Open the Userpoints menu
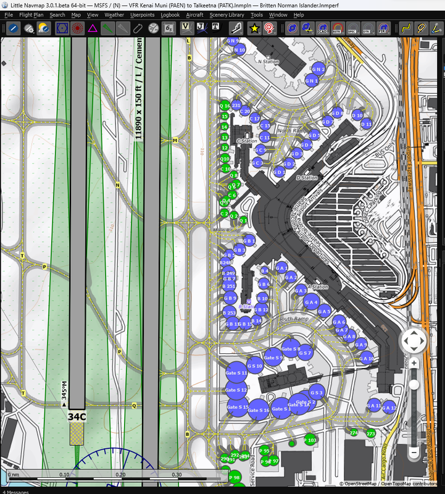 tap(143, 15)
